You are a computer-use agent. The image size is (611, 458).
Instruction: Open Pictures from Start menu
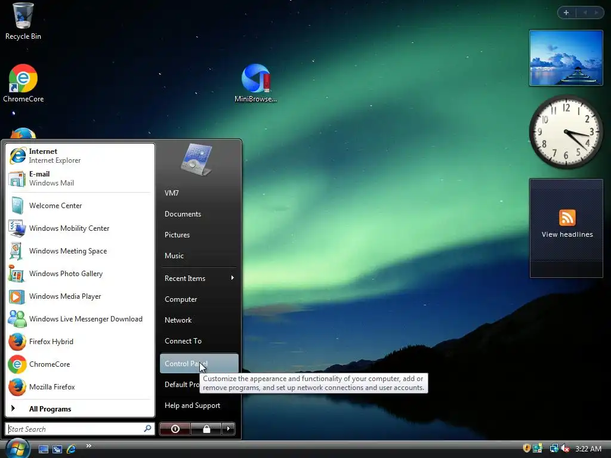[199, 235]
